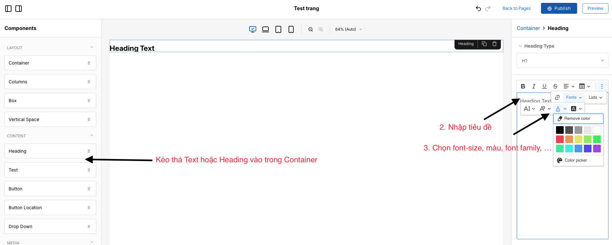Select Remove color option
The height and width of the screenshot is (245, 612).
(578, 119)
